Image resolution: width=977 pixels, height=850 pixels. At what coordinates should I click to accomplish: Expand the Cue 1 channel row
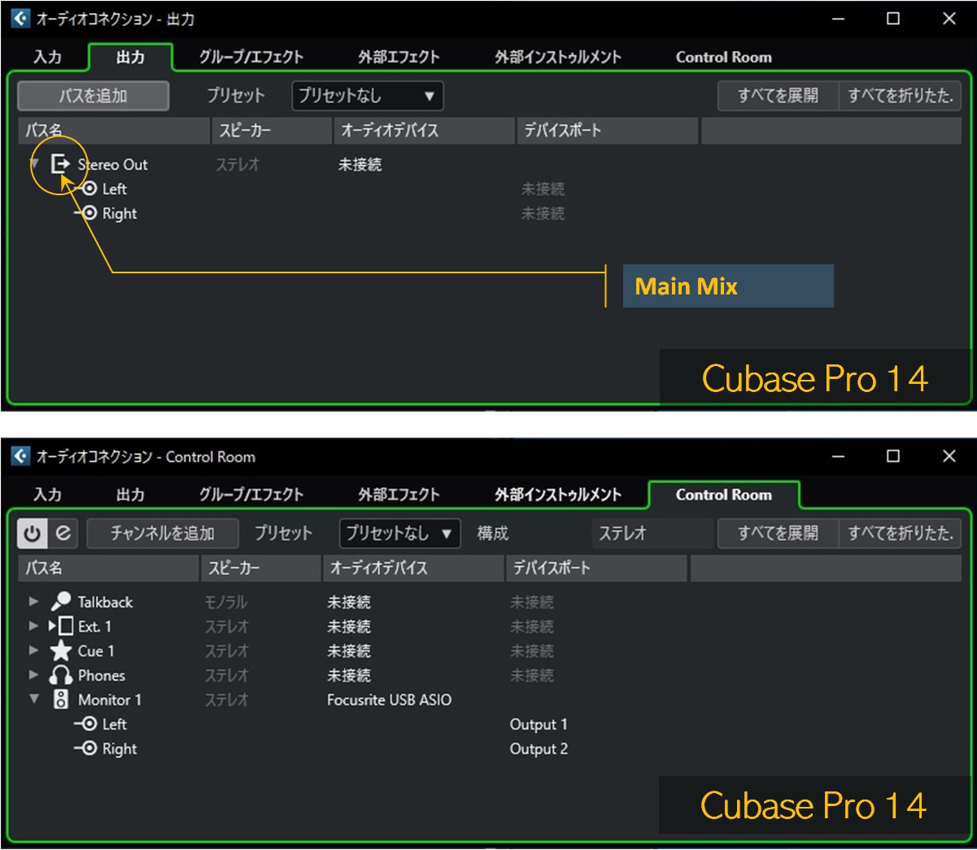coord(33,651)
